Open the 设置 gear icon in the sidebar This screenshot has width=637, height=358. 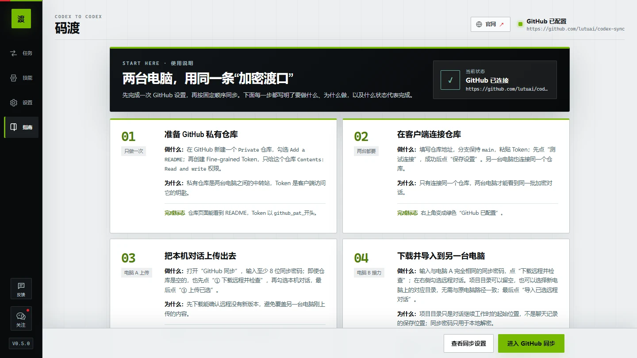14,103
